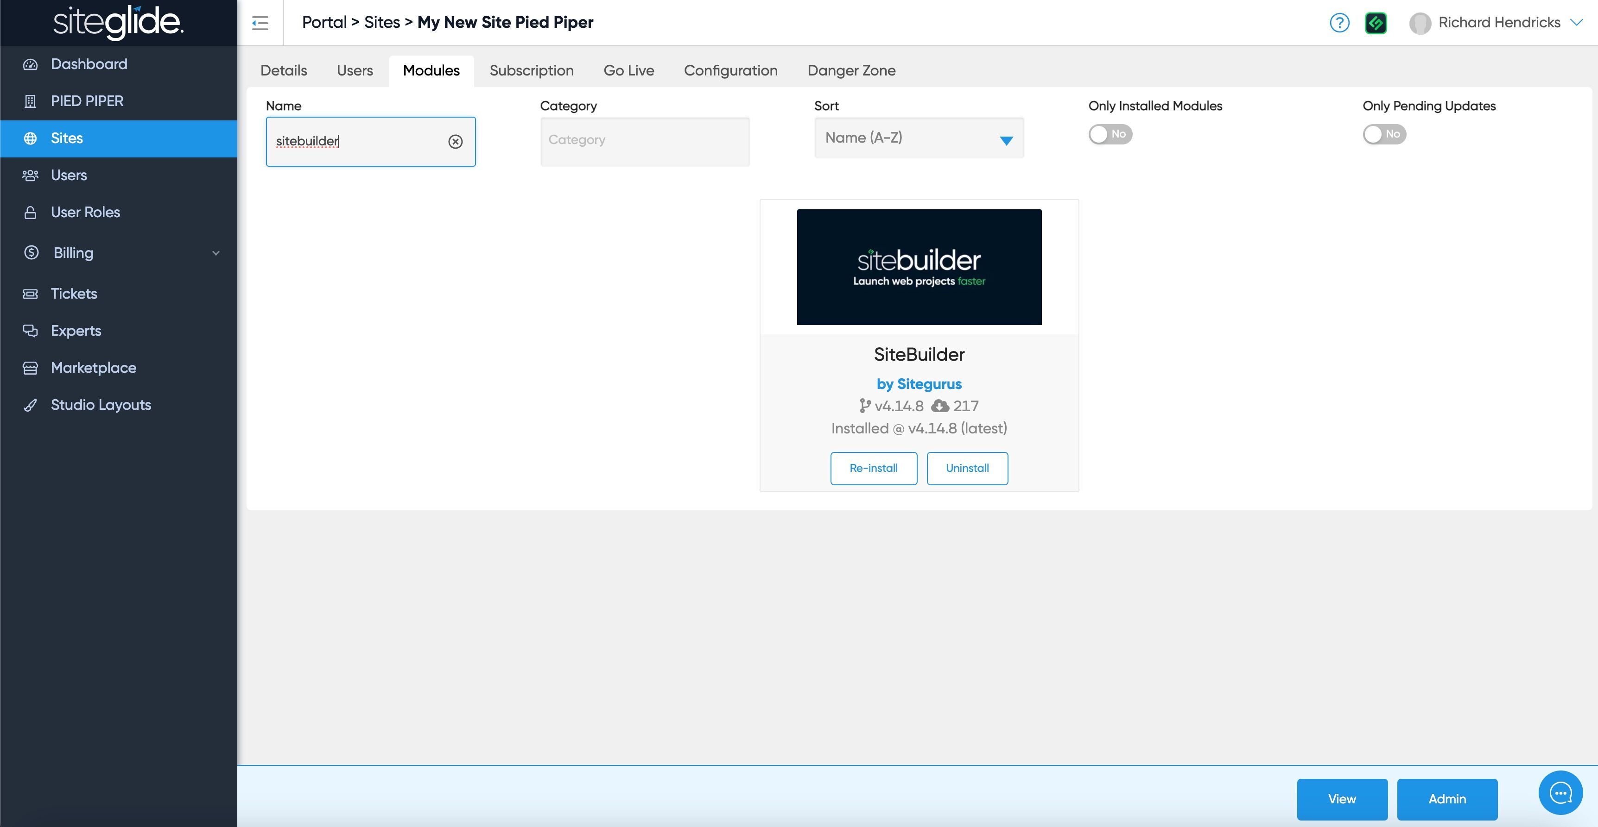Click the Billing dollar icon

[x=32, y=253]
